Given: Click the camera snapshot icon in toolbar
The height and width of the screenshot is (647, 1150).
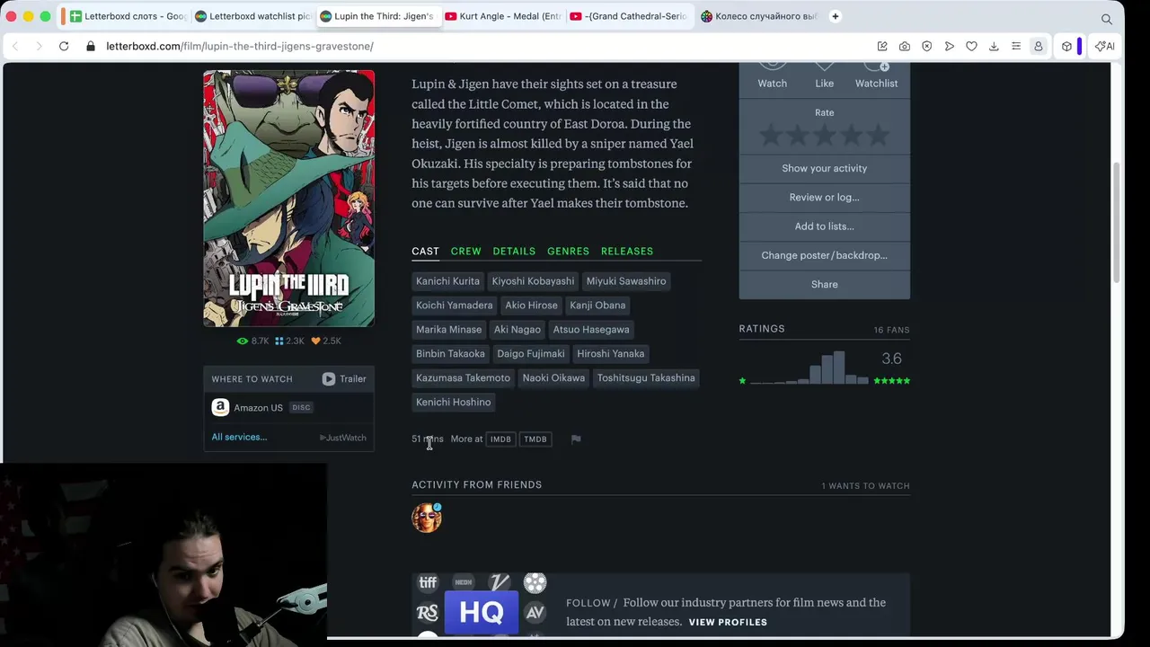Looking at the screenshot, I should pyautogui.click(x=905, y=46).
